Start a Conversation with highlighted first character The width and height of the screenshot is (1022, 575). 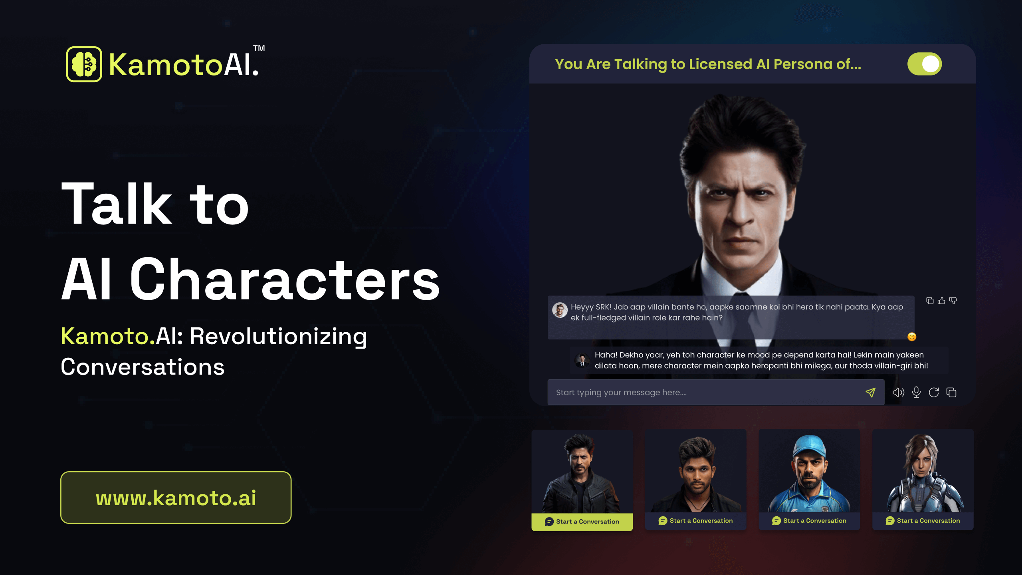(582, 521)
